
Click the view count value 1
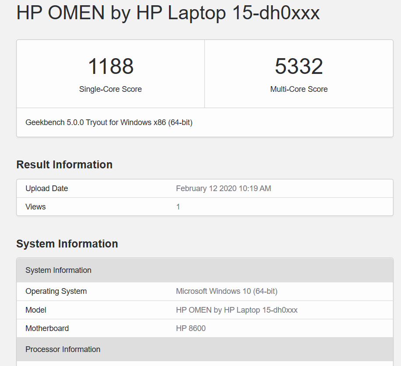[x=178, y=206]
